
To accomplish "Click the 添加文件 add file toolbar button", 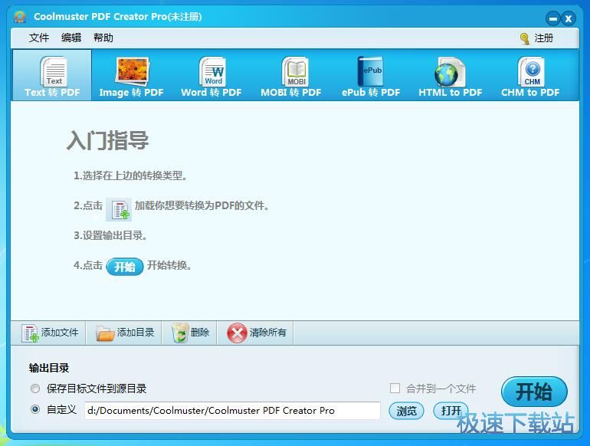I will click(x=49, y=333).
